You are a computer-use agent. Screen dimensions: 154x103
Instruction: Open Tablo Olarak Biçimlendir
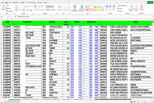tap(82, 8)
